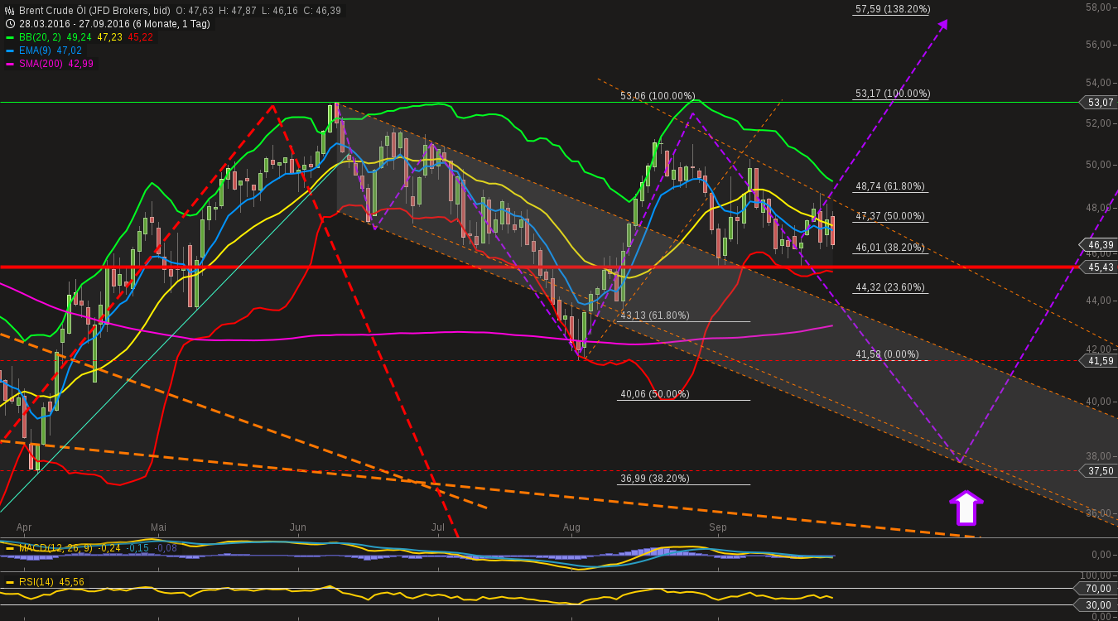Click the 41,58 (0.00%) Fibonacci label
The height and width of the screenshot is (621, 1118).
point(888,354)
